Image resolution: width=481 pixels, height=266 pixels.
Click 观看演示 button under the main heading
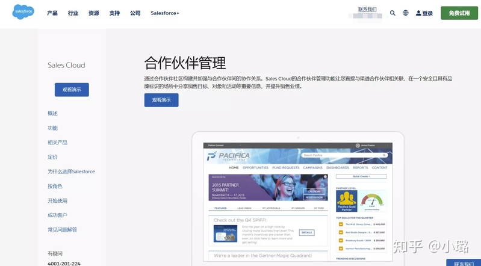pyautogui.click(x=161, y=100)
